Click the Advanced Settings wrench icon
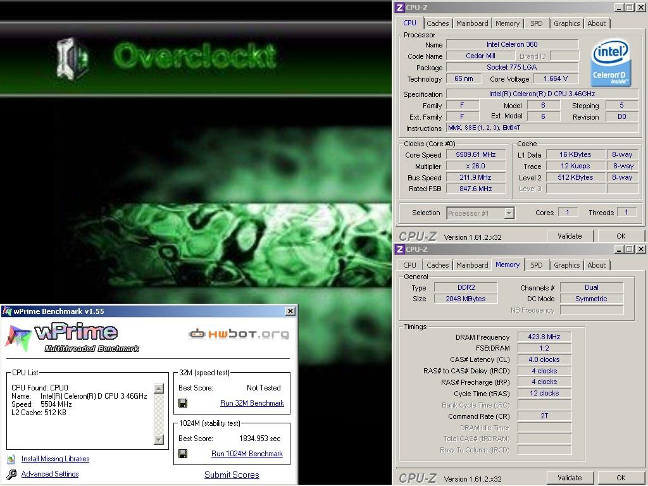Screen dimensions: 648x486 pos(11,474)
